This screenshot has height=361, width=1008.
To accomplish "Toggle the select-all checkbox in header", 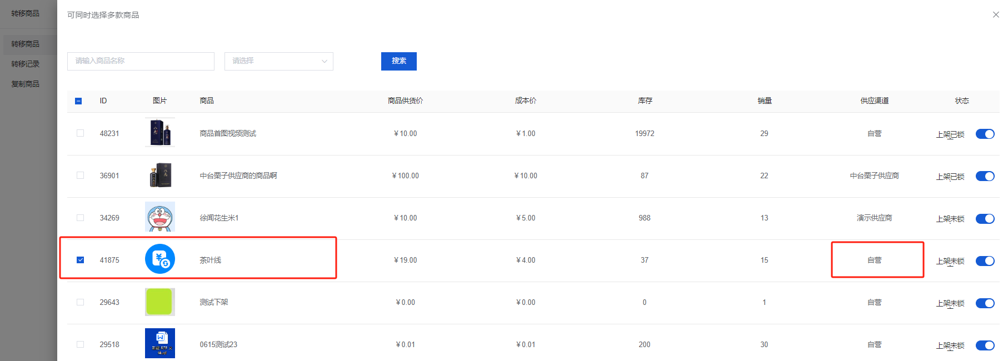I will pyautogui.click(x=78, y=101).
